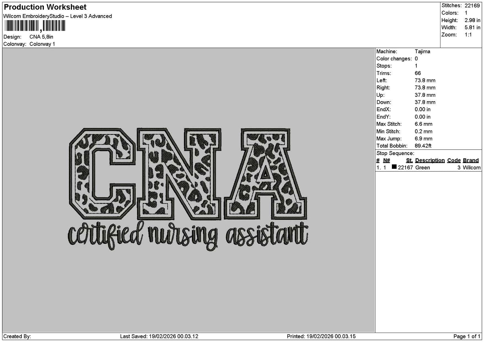Click the 'Color changes:' label
The width and height of the screenshot is (484, 342).
394,59
